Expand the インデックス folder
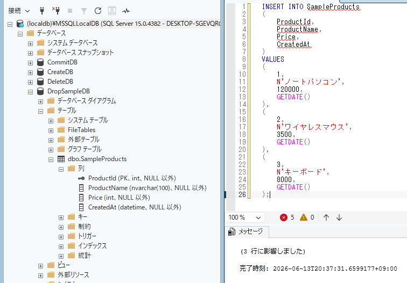This screenshot has width=407, height=283. click(x=61, y=246)
